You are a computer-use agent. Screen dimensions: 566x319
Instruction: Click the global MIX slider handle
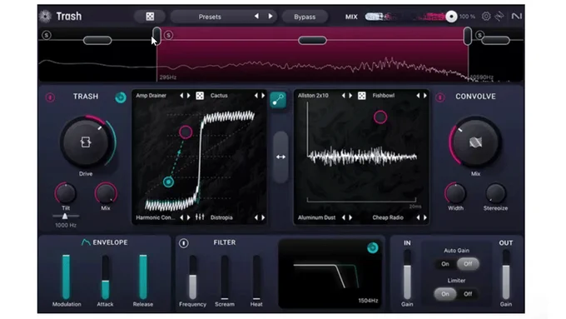pos(451,17)
